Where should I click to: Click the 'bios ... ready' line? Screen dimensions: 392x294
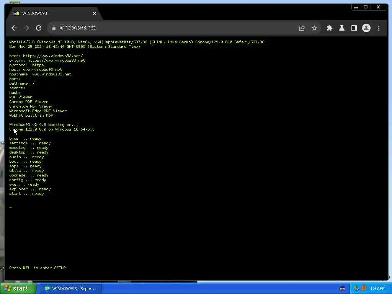pyautogui.click(x=25, y=139)
